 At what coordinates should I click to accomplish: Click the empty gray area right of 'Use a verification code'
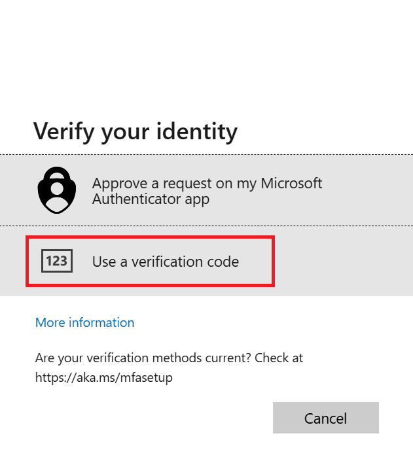point(343,261)
